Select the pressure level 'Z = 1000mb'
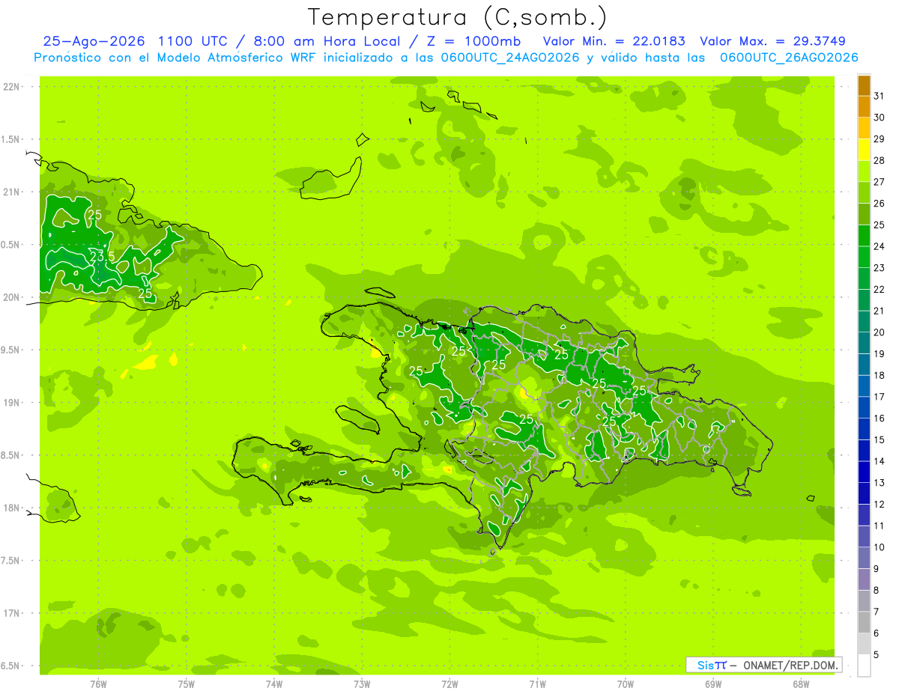This screenshot has width=899, height=694. [474, 42]
